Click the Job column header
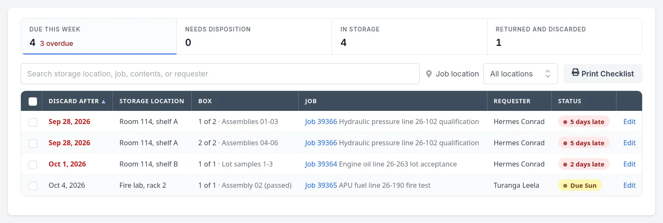 click(392, 102)
